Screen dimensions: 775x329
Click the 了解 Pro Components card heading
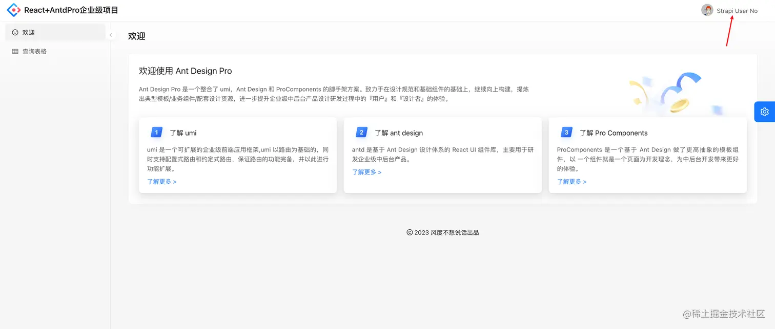point(614,133)
